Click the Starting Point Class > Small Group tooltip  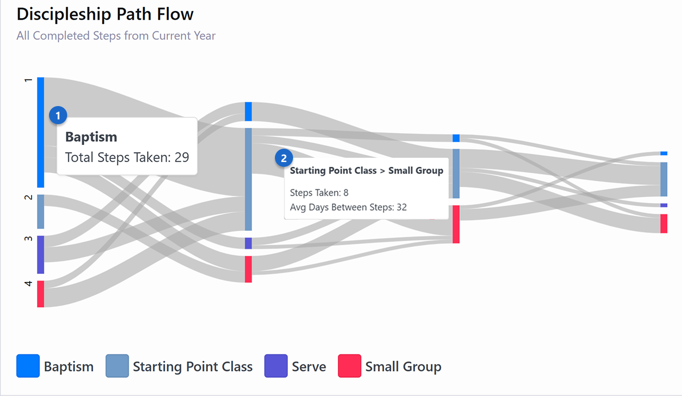click(x=366, y=189)
